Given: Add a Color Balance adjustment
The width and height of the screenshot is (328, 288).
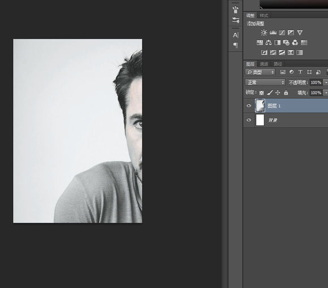Looking at the screenshot, I should click(x=269, y=42).
